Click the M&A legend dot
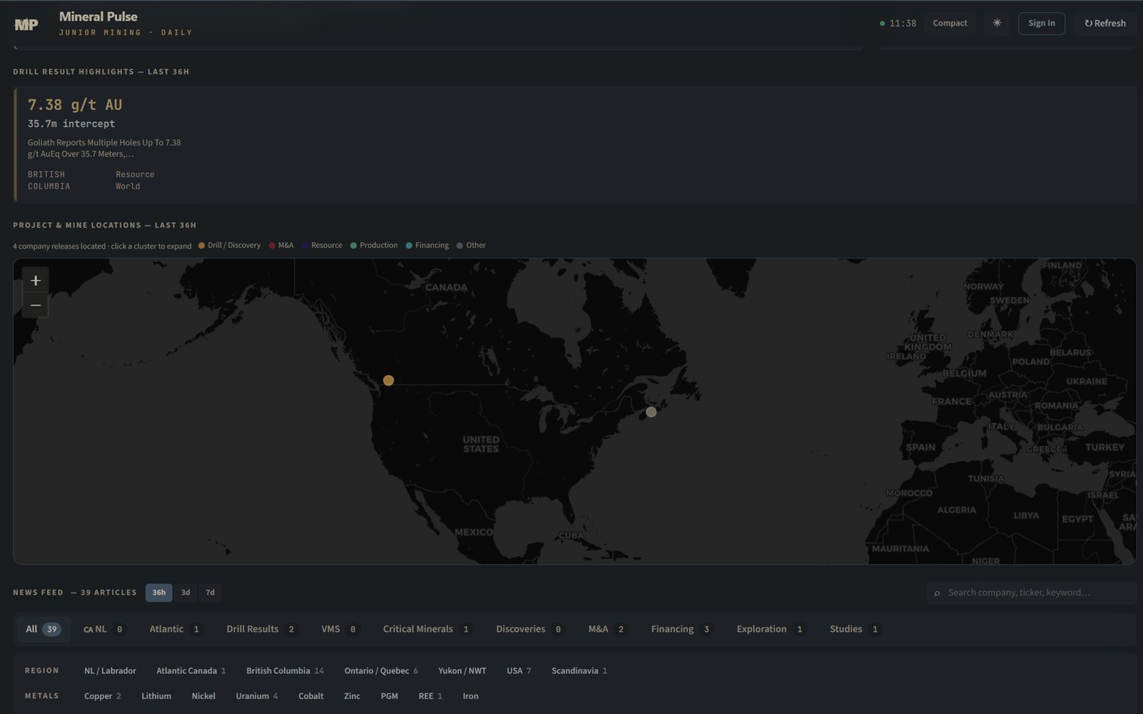This screenshot has height=714, width=1143. [x=272, y=246]
